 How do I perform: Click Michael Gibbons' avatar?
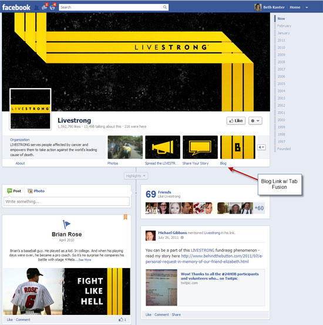pyautogui.click(x=150, y=235)
